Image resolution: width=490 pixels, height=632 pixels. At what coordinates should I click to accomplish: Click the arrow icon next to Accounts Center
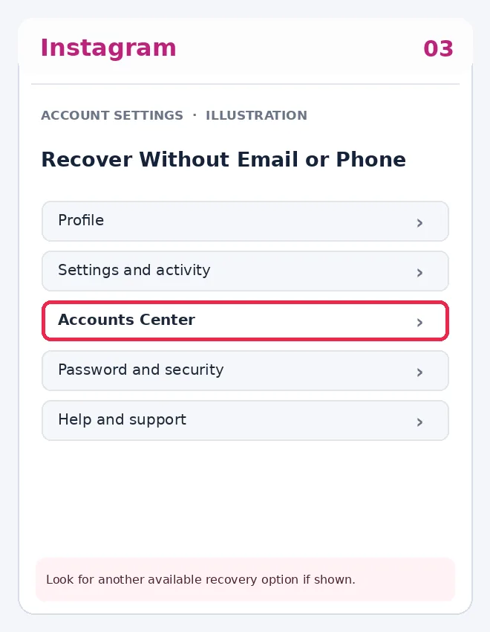pyautogui.click(x=419, y=323)
